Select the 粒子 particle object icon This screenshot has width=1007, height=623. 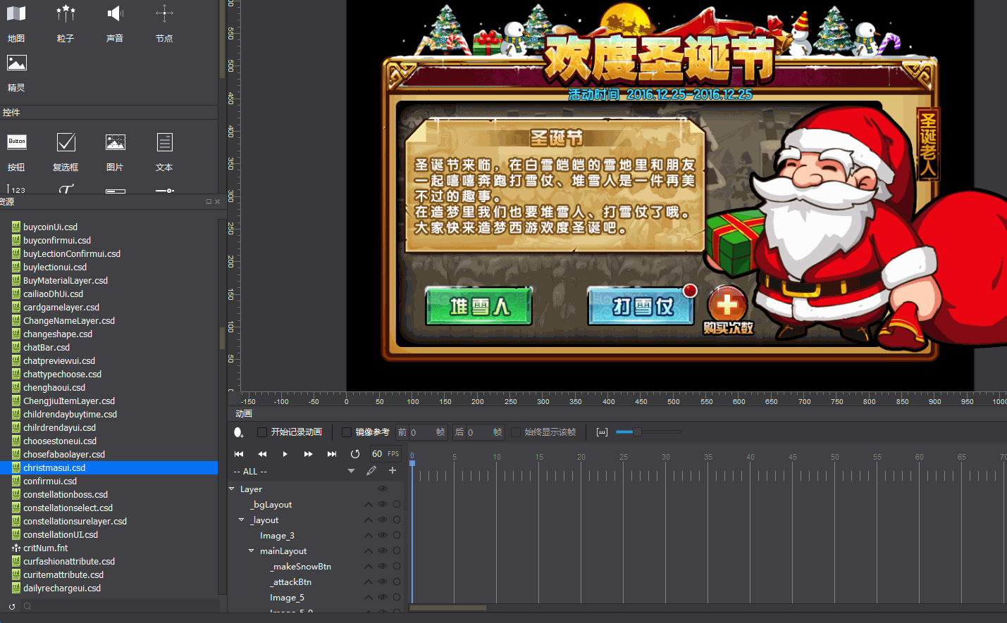(66, 14)
